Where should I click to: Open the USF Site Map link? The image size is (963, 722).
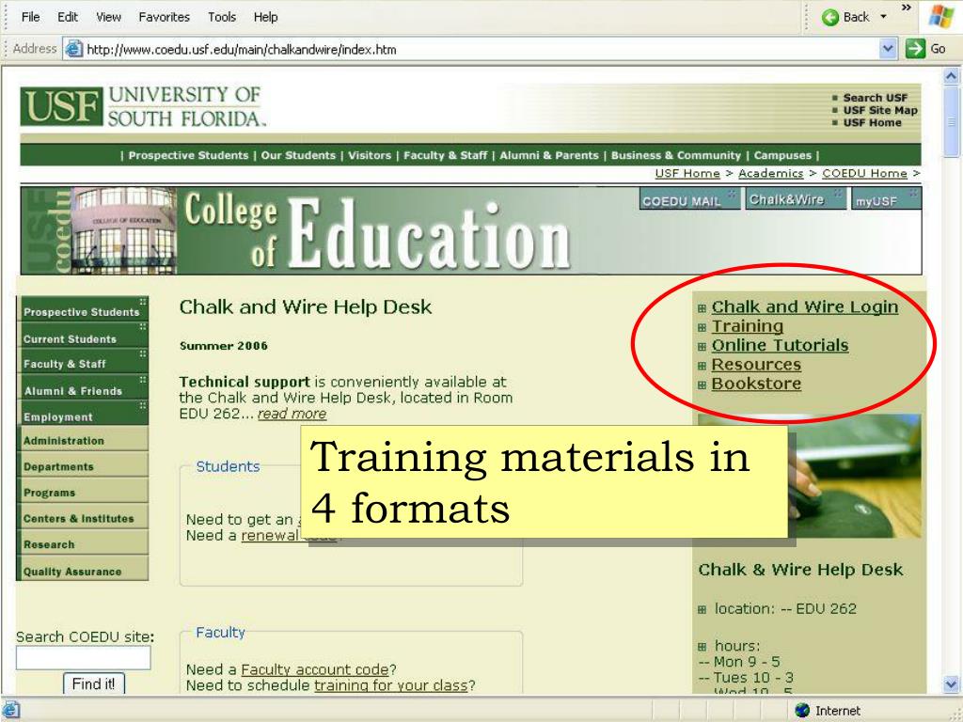pos(880,111)
